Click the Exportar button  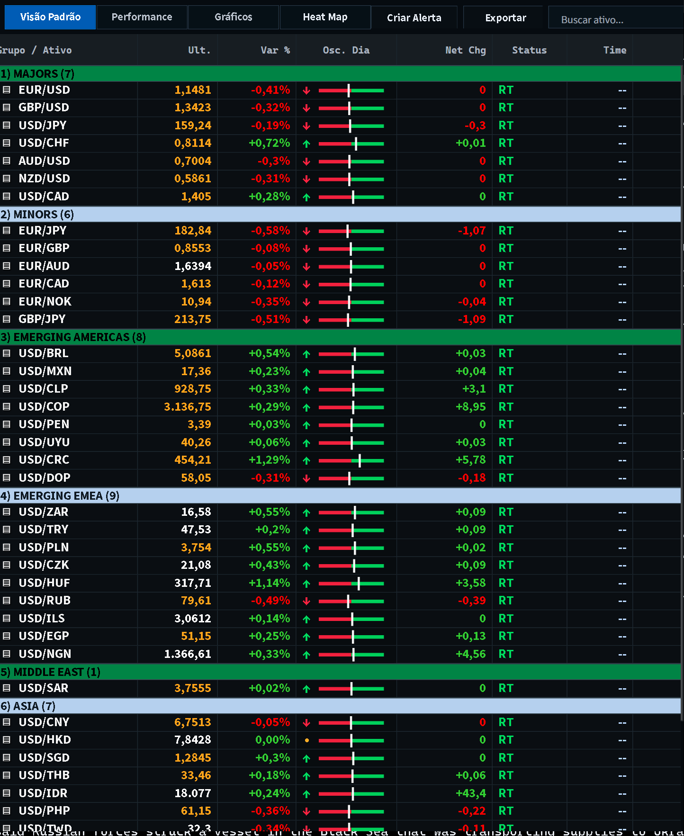[506, 18]
